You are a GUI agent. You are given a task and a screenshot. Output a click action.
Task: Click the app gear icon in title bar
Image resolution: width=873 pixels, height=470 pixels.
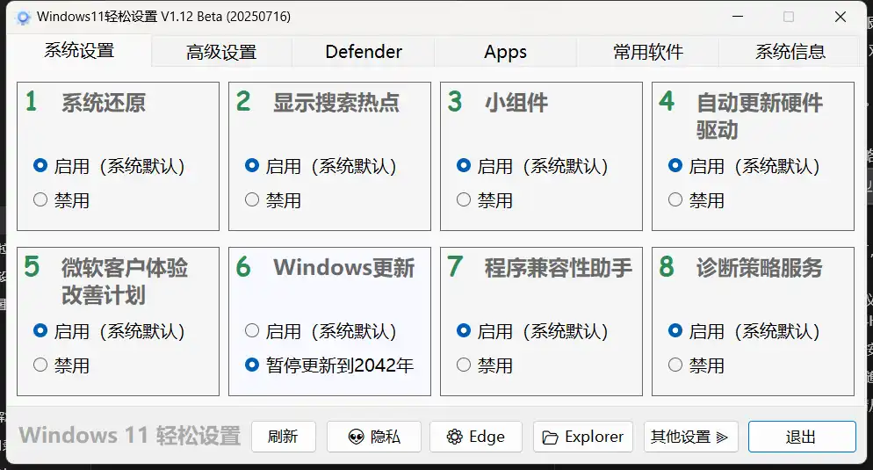point(24,18)
